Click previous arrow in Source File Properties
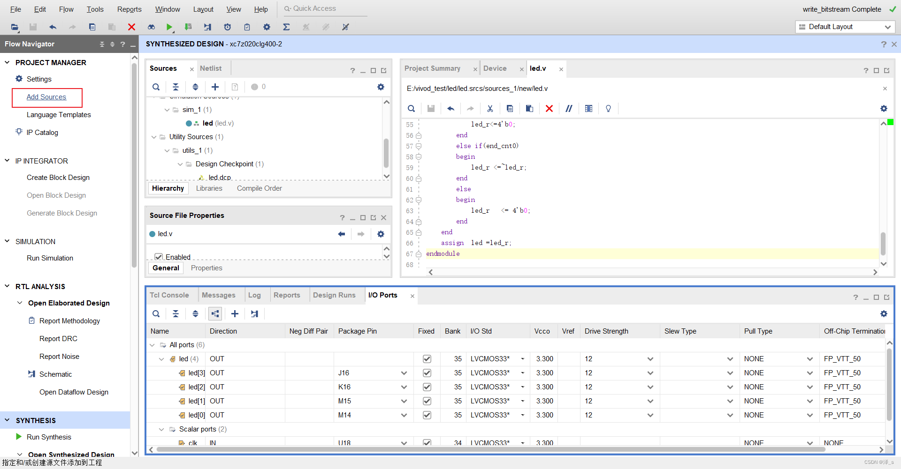 pyautogui.click(x=342, y=234)
